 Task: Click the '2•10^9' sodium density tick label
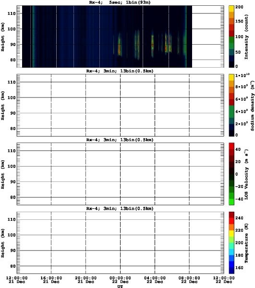coord(242,124)
